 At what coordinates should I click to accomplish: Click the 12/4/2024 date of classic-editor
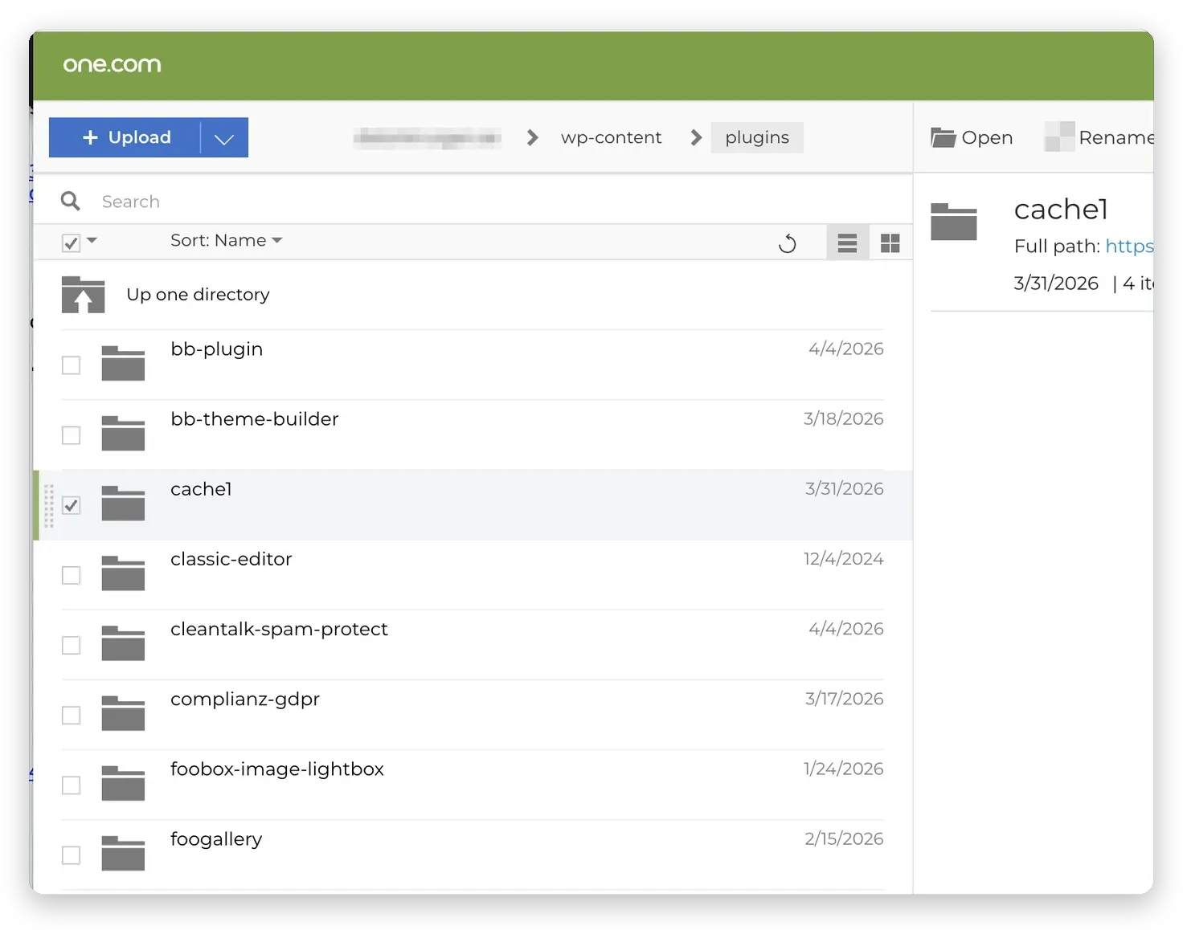(844, 558)
